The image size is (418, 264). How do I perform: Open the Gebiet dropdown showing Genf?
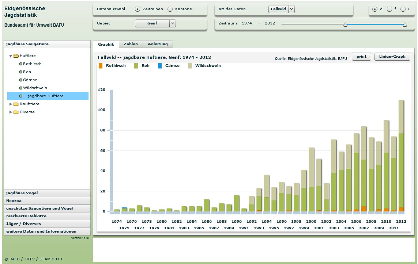point(173,23)
